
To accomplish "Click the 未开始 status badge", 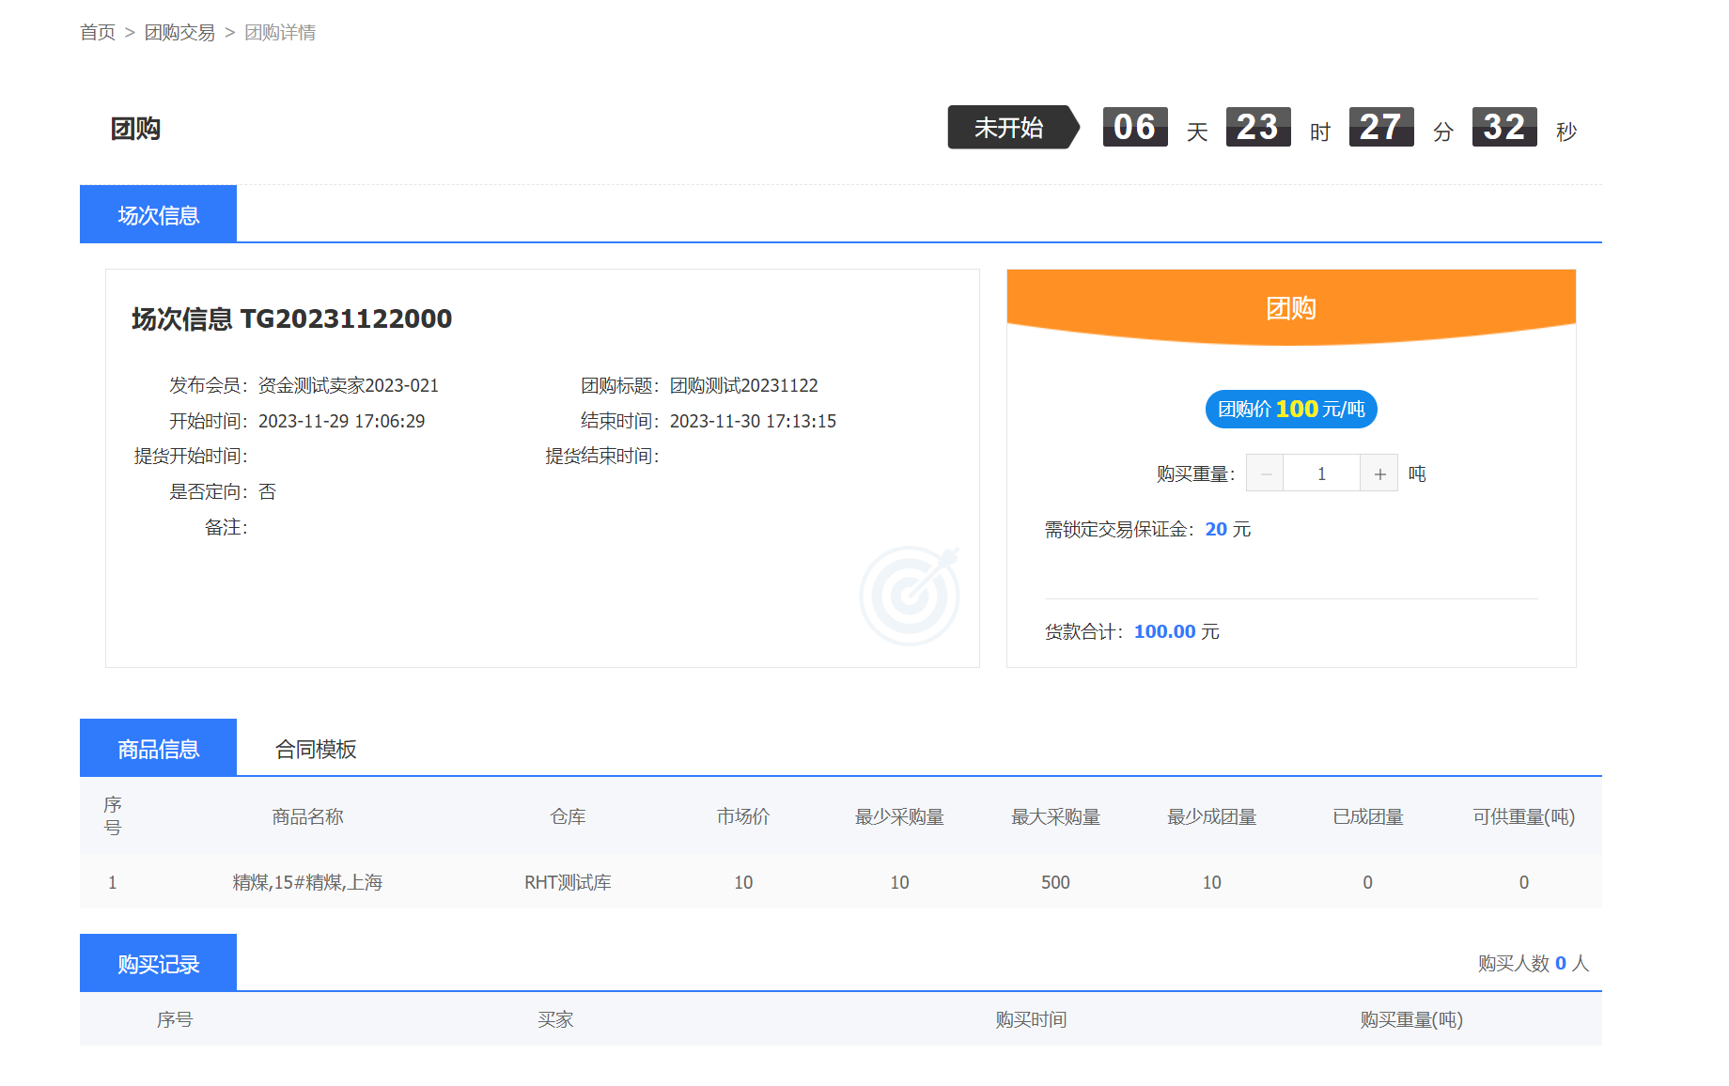I will (x=1009, y=128).
